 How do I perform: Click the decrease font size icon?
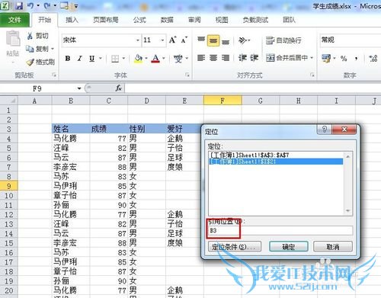184,40
